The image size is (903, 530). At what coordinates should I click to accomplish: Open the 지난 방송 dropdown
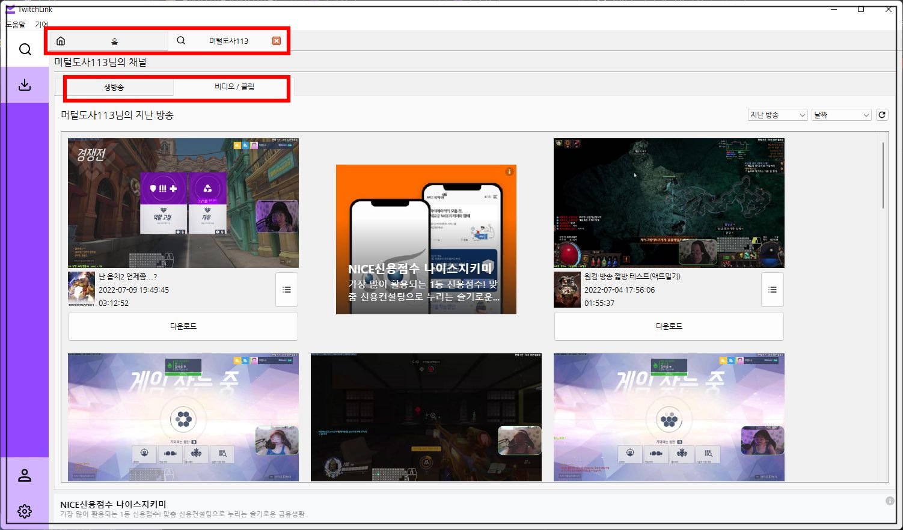pyautogui.click(x=777, y=115)
